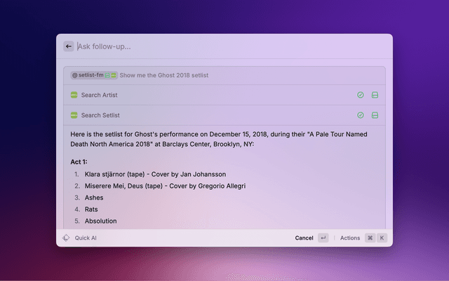The height and width of the screenshot is (281, 449).
Task: Click the K key shortcut badge
Action: click(382, 238)
